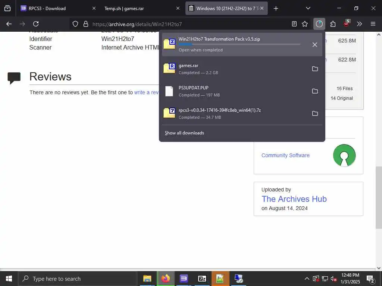This screenshot has width=382, height=286.
Task: Show PS3UPDAT.PUP in folder
Action: 315,91
